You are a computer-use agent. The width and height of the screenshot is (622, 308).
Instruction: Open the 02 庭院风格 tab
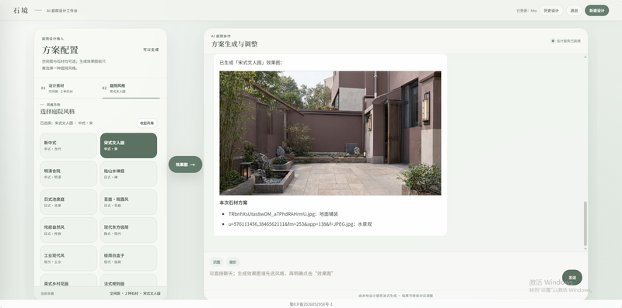point(131,88)
